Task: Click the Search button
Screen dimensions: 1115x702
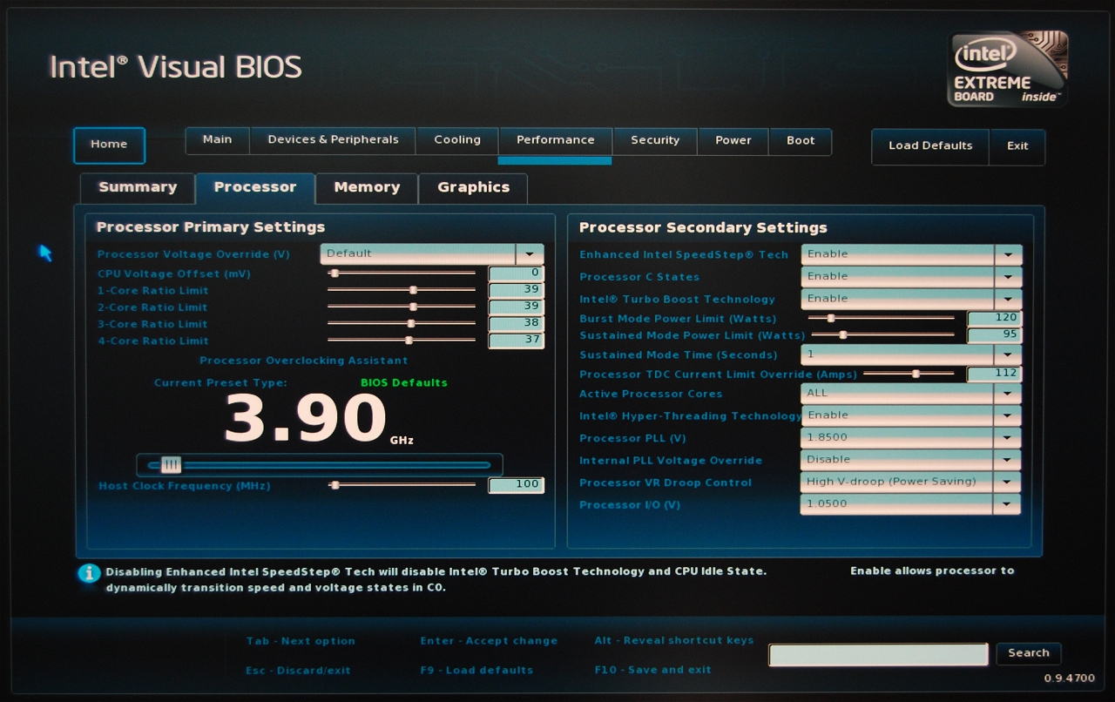Action: pyautogui.click(x=1029, y=653)
